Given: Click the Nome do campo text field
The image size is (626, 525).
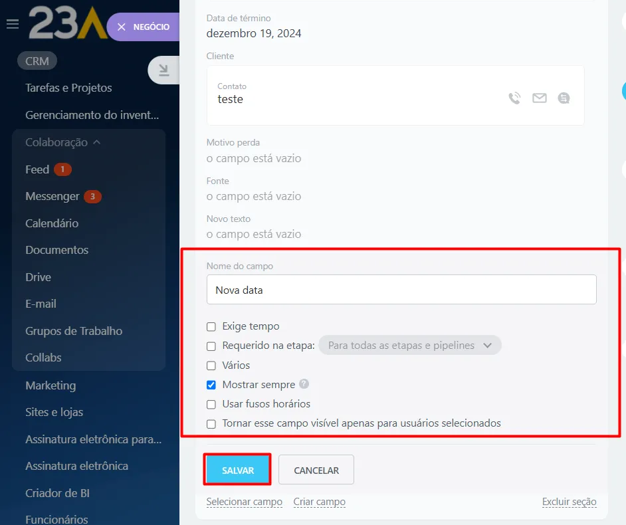Looking at the screenshot, I should click(x=401, y=290).
